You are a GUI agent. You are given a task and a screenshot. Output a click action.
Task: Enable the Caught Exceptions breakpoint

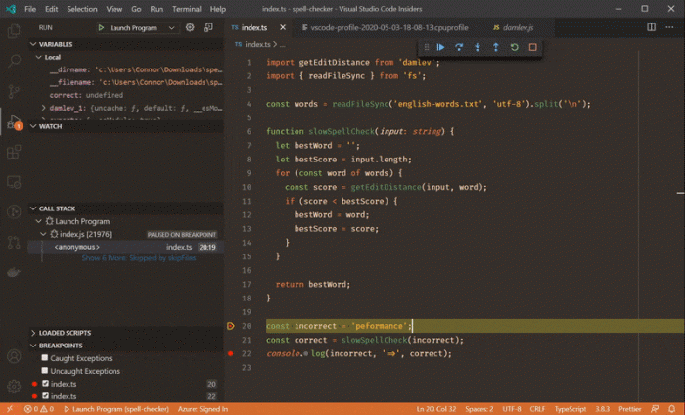click(45, 358)
